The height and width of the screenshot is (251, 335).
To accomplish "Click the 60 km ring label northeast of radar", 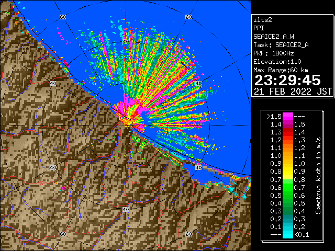I will point(188,17).
